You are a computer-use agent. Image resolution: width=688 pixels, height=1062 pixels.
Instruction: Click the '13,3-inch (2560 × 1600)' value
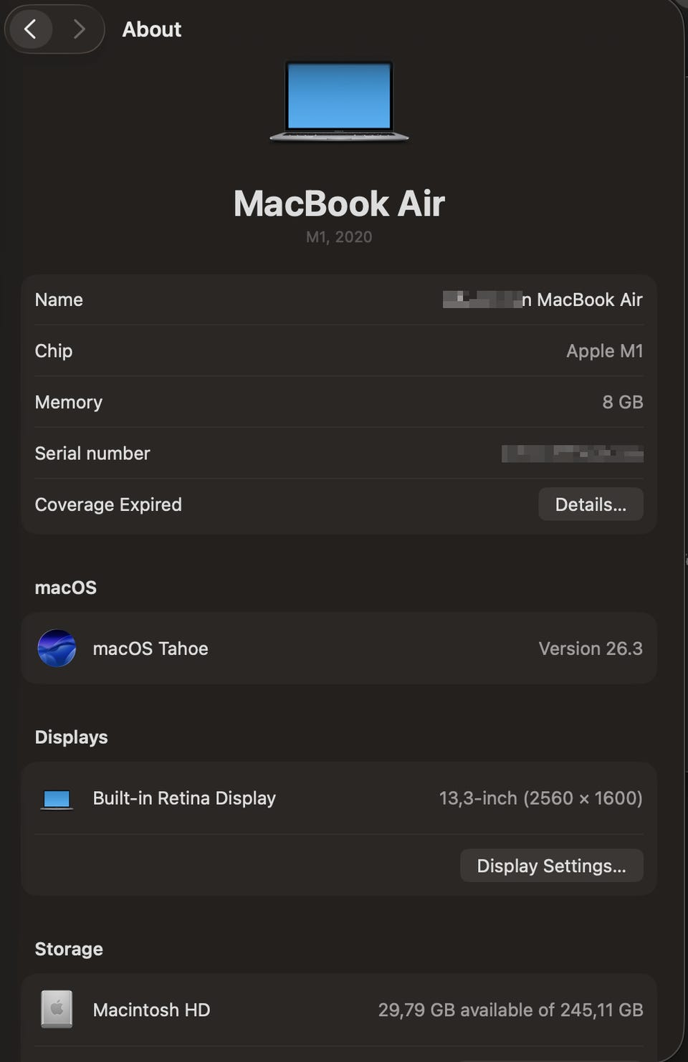(540, 798)
